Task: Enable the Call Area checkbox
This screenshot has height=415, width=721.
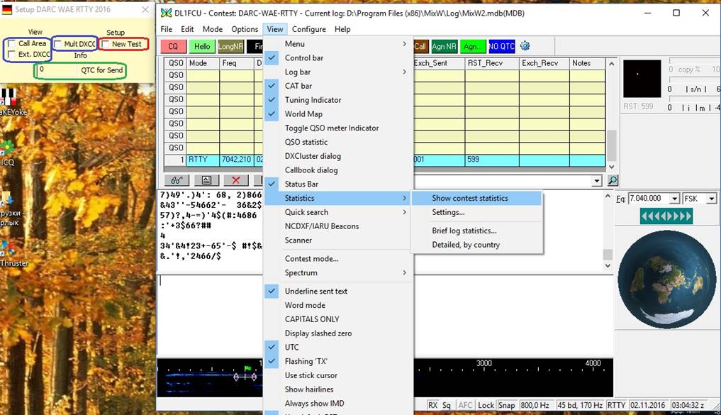Action: 12,44
